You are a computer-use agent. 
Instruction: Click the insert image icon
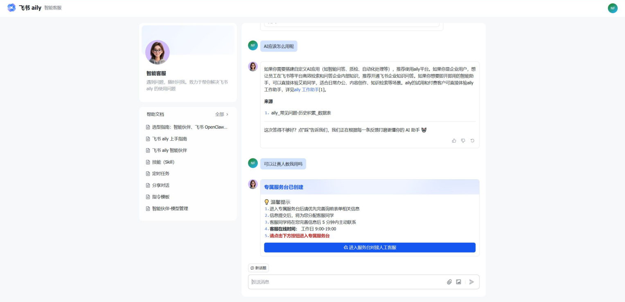point(458,282)
